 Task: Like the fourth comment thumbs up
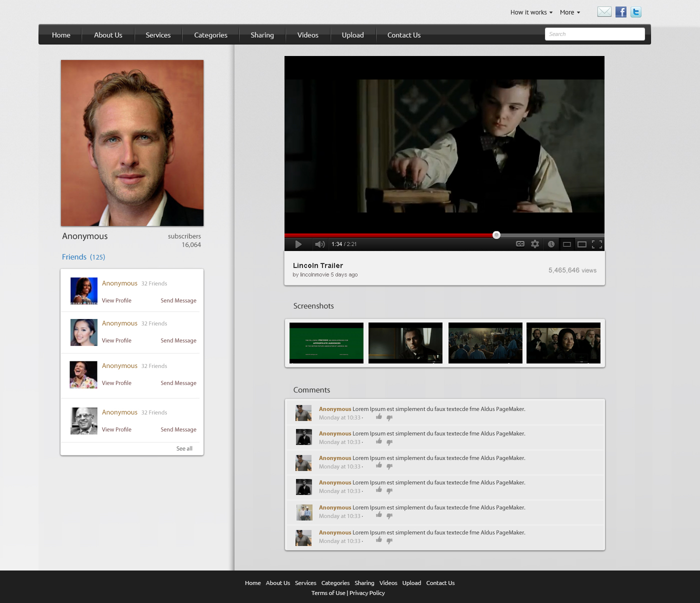pos(379,490)
